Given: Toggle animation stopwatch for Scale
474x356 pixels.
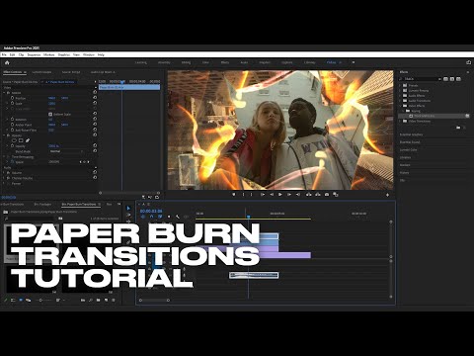Looking at the screenshot, I should click(x=12, y=103).
